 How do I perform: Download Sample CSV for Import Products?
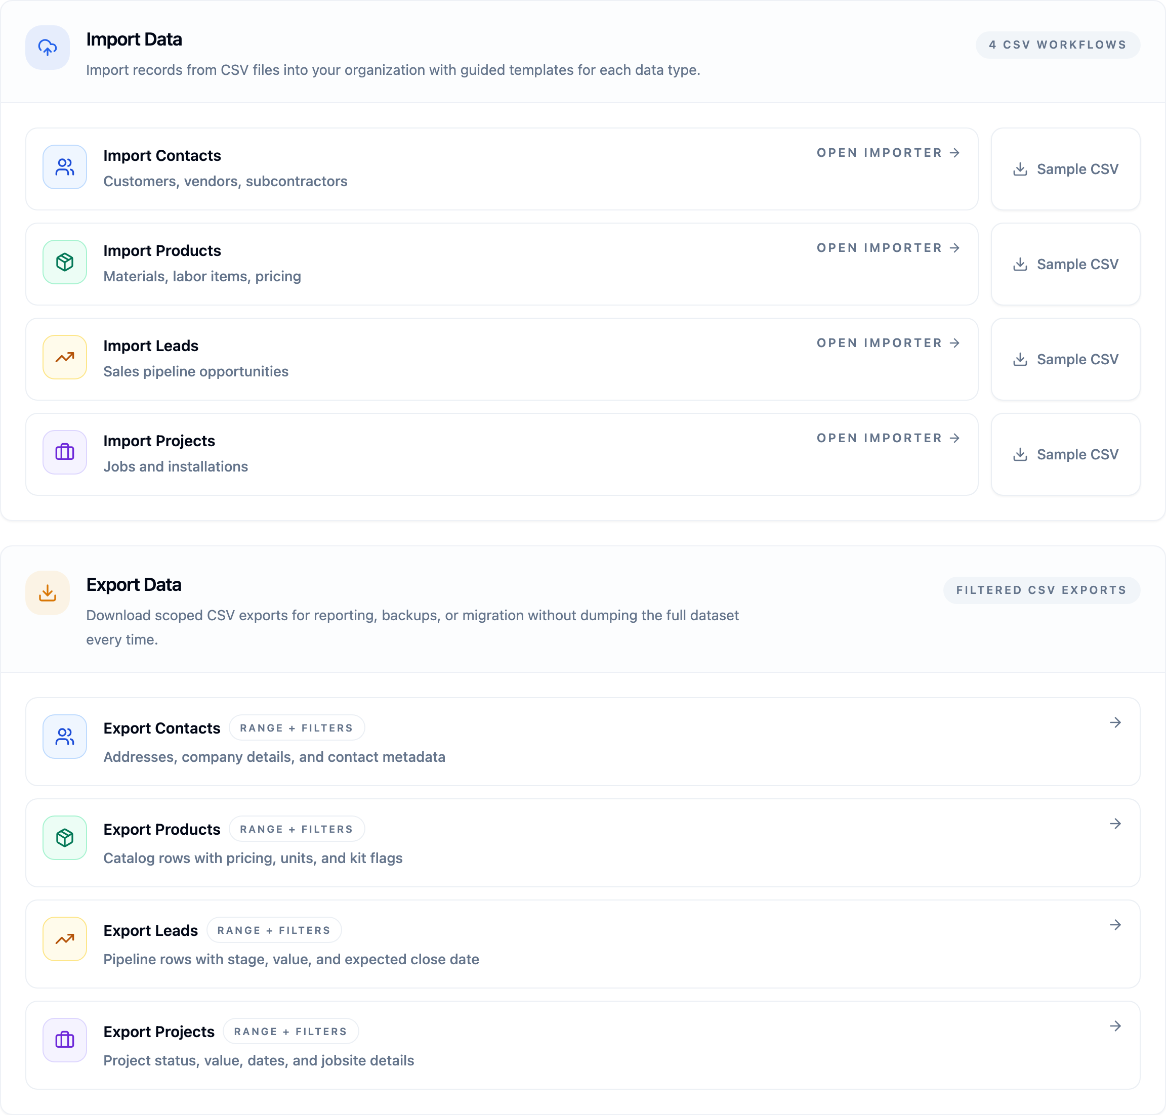(1065, 264)
